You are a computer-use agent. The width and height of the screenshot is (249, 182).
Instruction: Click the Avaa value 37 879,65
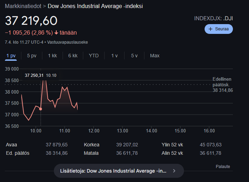point(57,145)
